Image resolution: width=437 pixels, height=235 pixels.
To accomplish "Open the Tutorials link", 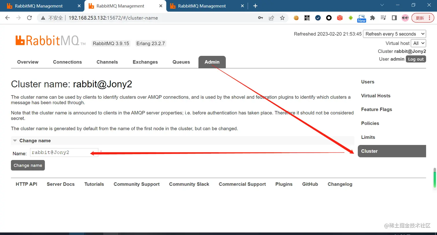I will (x=94, y=184).
